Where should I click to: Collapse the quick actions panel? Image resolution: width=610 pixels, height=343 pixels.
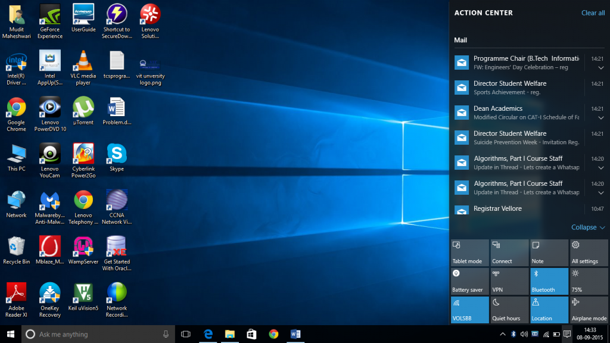pyautogui.click(x=588, y=227)
